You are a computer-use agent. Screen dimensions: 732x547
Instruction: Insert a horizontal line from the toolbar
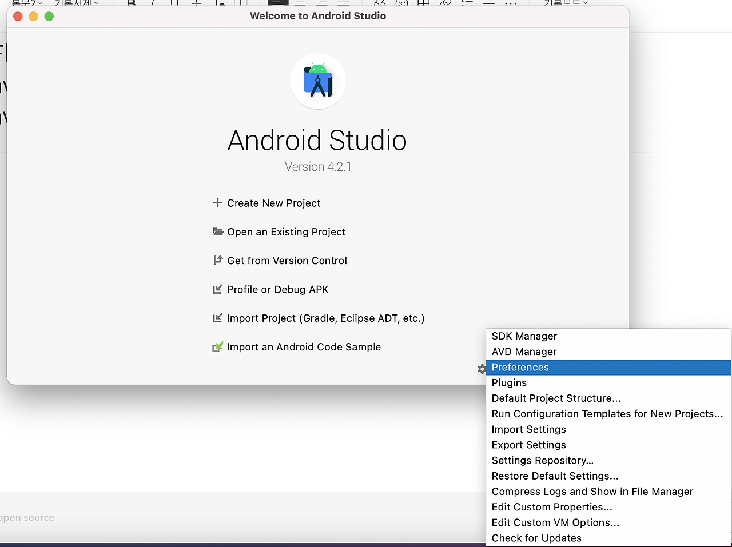(489, 3)
